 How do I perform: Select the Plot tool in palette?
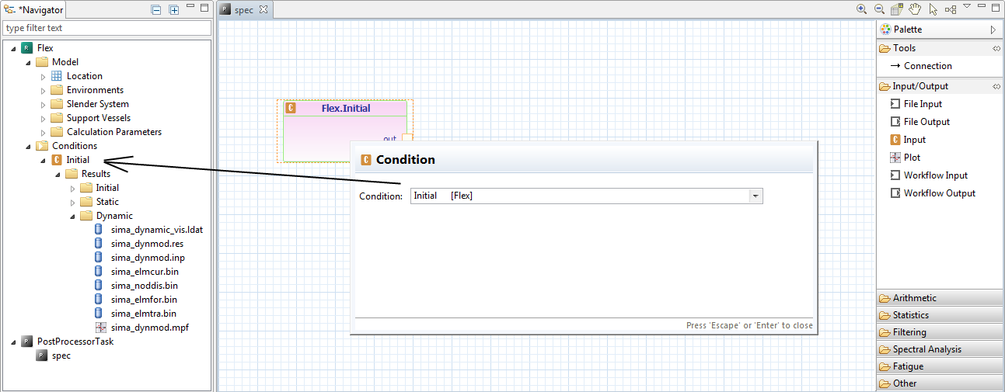(x=912, y=158)
